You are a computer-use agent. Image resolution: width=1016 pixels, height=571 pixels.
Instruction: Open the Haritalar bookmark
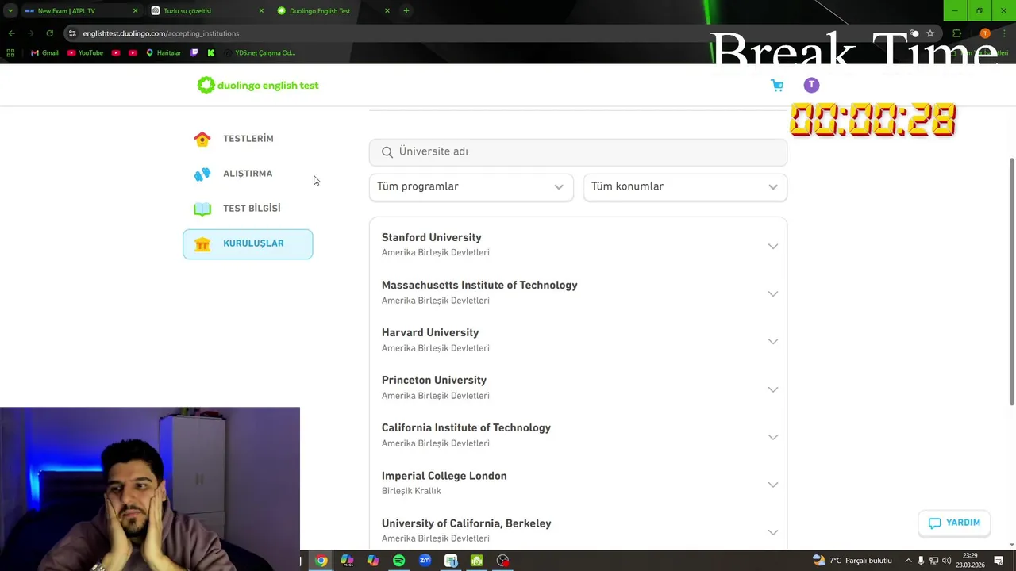(x=164, y=53)
